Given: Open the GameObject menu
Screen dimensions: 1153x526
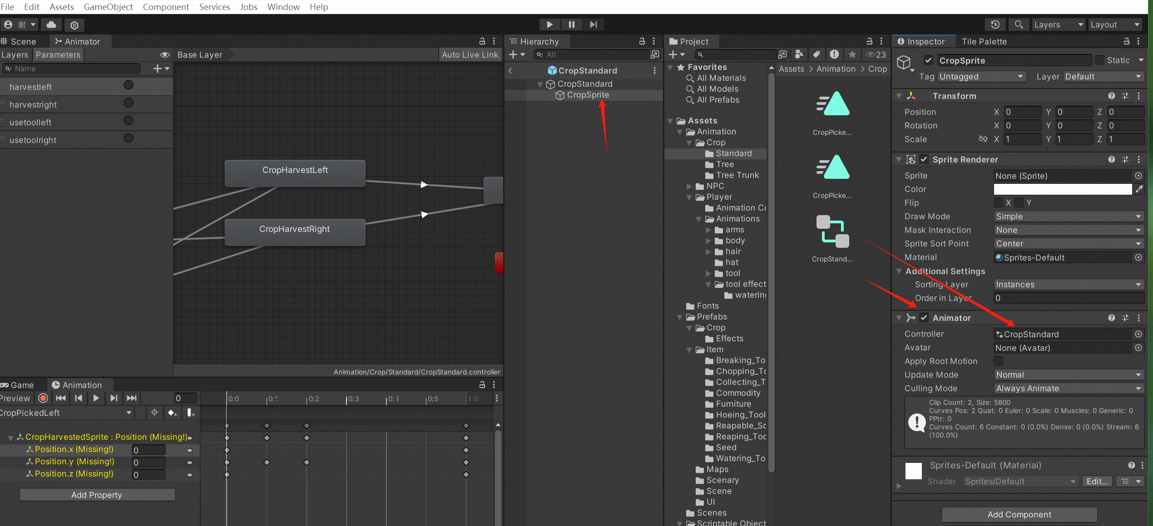Looking at the screenshot, I should pyautogui.click(x=108, y=7).
